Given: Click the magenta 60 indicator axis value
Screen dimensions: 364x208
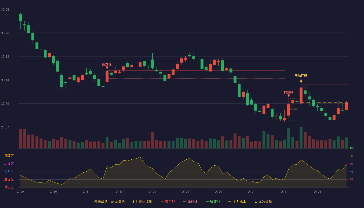Looking at the screenshot, I should (x=351, y=164).
